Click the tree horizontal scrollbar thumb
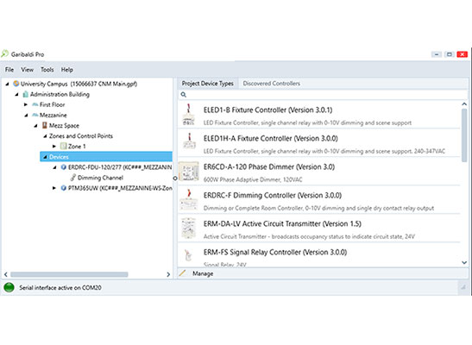The width and height of the screenshot is (472, 345). (69, 274)
